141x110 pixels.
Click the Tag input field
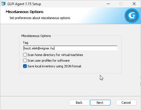70,48
